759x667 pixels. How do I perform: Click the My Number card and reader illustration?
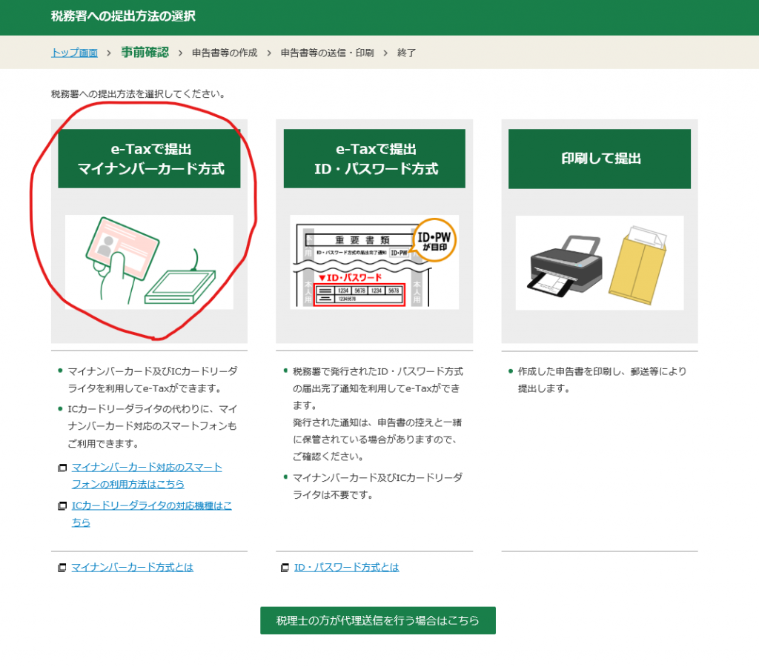pyautogui.click(x=149, y=262)
